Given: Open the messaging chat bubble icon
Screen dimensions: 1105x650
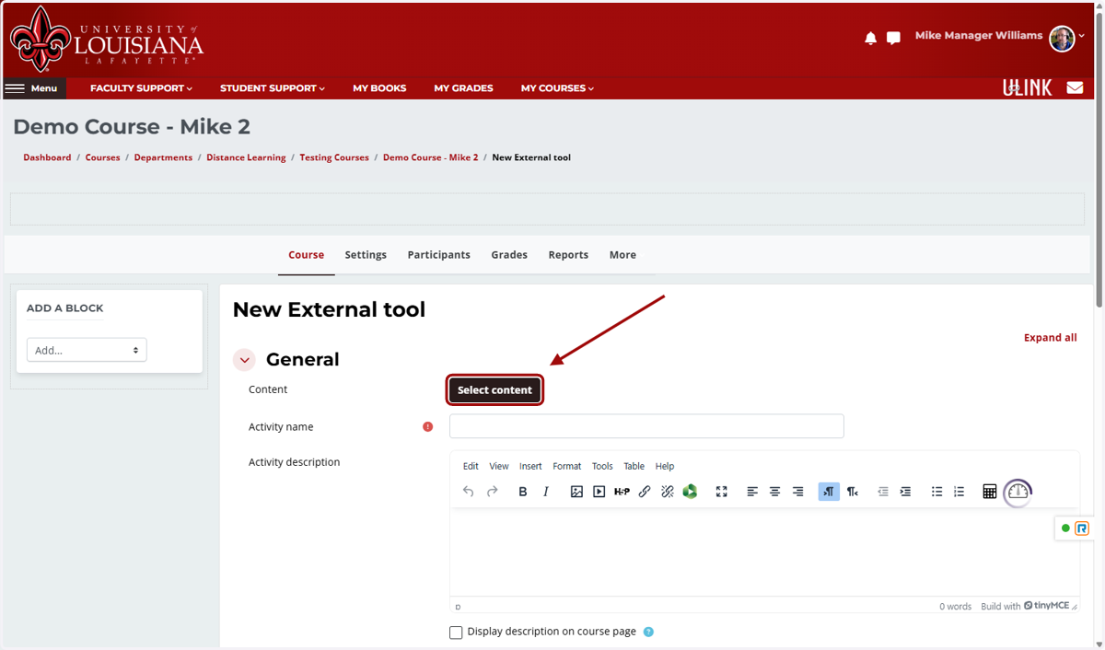Looking at the screenshot, I should 893,39.
